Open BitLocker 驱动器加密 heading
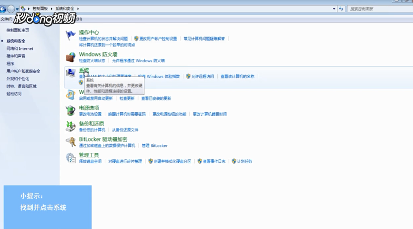Screen dimensions: 413x229 (103, 139)
